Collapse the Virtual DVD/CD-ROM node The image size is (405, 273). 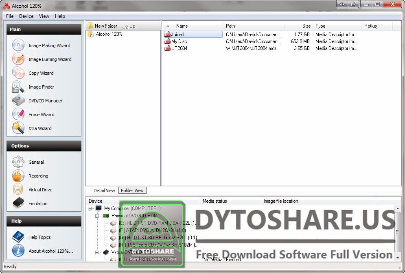tap(97, 252)
